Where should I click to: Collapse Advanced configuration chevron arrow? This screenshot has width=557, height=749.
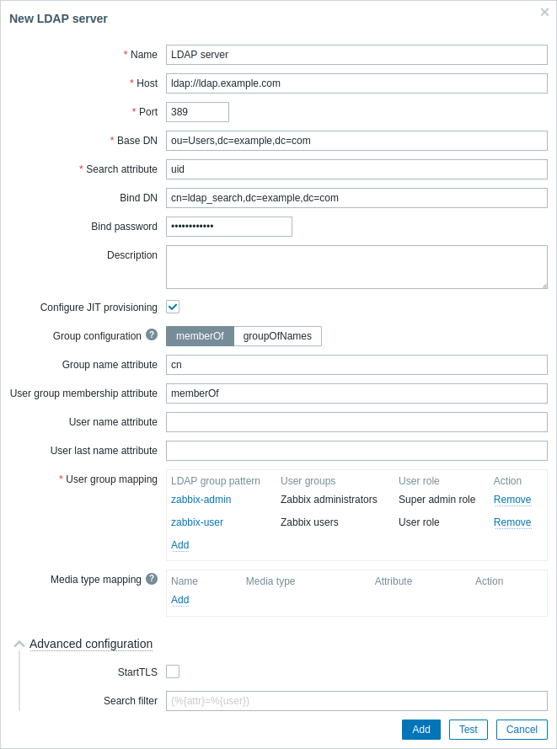pyautogui.click(x=19, y=644)
